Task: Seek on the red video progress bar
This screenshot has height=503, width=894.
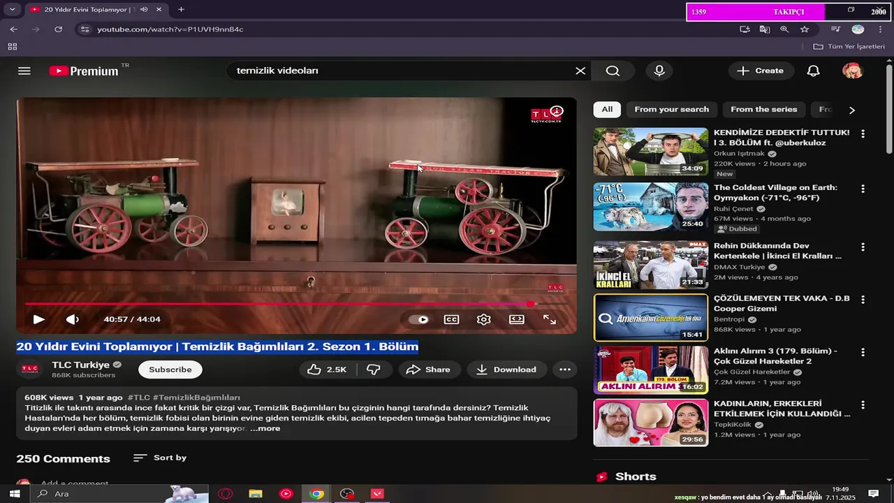Action: coord(297,304)
